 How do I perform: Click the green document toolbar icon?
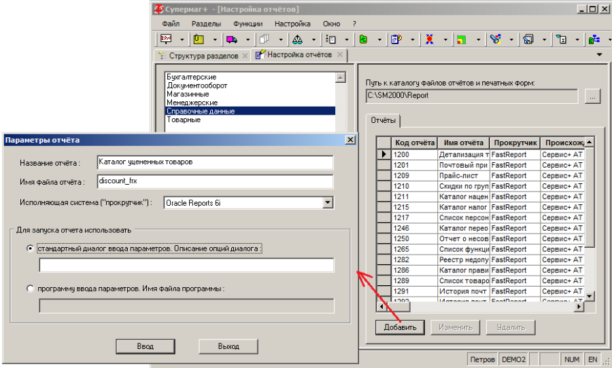[x=363, y=39]
